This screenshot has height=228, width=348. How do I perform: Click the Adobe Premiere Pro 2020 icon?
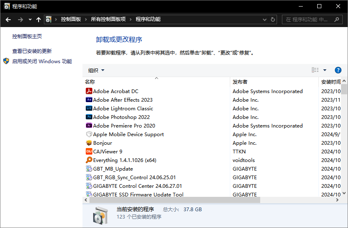click(x=89, y=125)
